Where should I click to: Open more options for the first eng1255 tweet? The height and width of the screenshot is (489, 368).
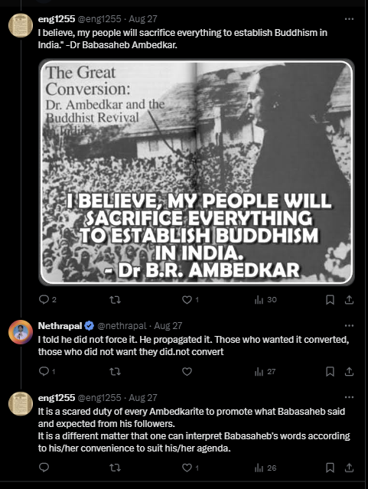[x=349, y=19]
